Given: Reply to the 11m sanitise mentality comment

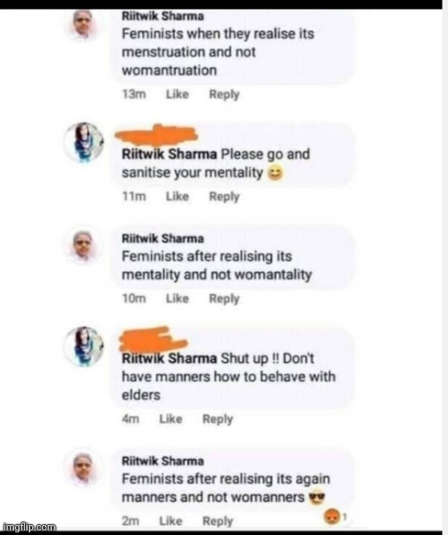Looking at the screenshot, I should click(224, 197).
